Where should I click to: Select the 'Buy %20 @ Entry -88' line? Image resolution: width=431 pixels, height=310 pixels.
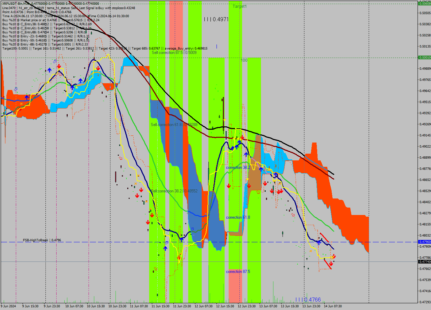pyautogui.click(x=45, y=44)
